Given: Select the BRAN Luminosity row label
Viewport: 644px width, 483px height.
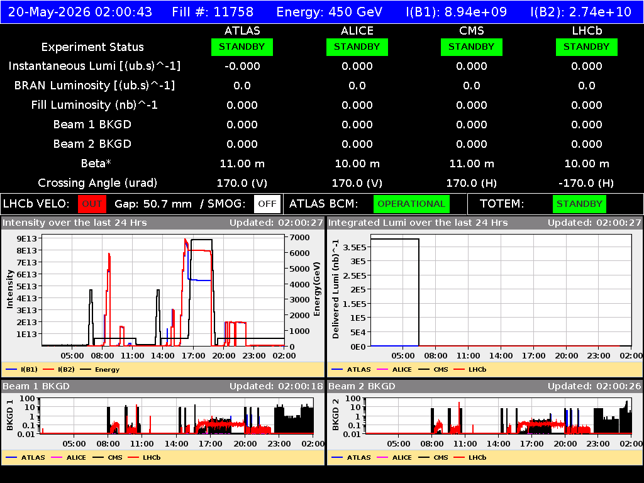Looking at the screenshot, I should tap(94, 86).
